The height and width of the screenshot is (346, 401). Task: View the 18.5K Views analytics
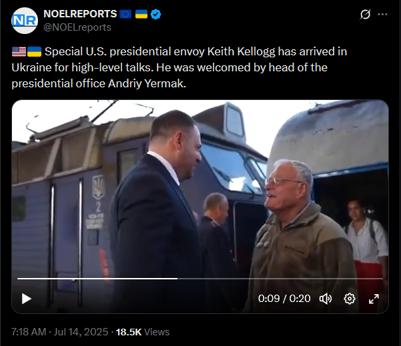click(x=143, y=332)
